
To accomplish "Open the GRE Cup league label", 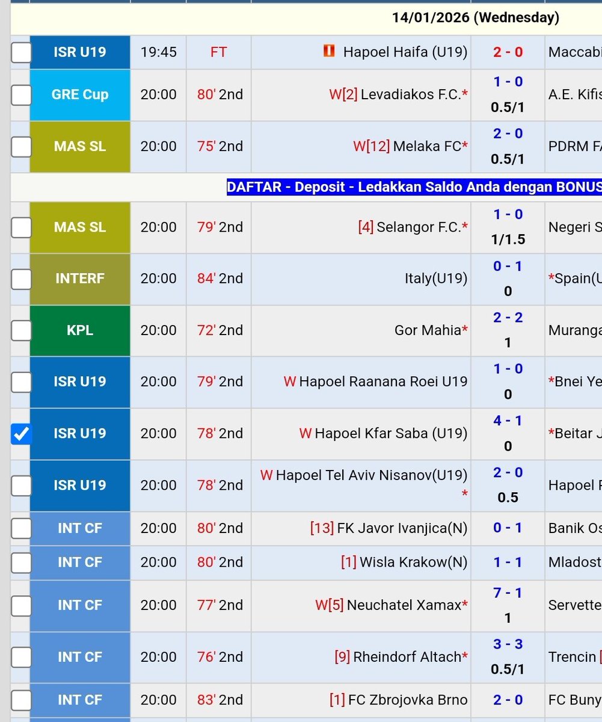I will [x=80, y=94].
